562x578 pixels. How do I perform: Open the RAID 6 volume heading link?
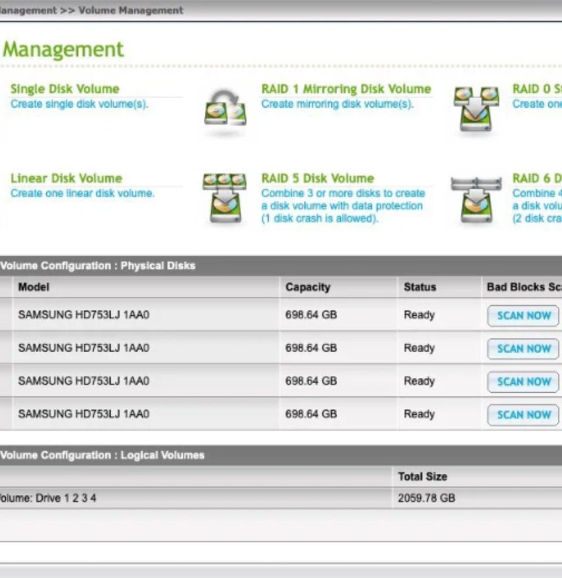[536, 178]
